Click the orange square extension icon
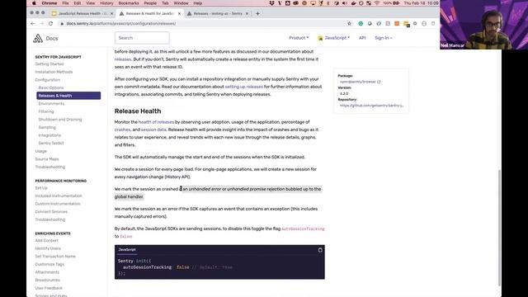This screenshot has height=297, width=528. [x=397, y=24]
